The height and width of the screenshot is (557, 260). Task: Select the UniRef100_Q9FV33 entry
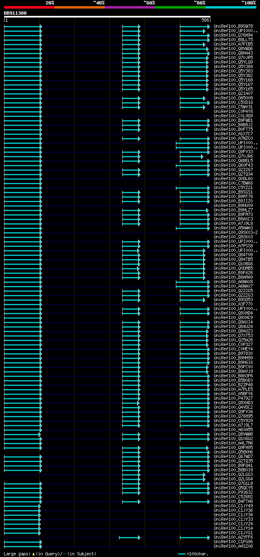click(x=233, y=152)
